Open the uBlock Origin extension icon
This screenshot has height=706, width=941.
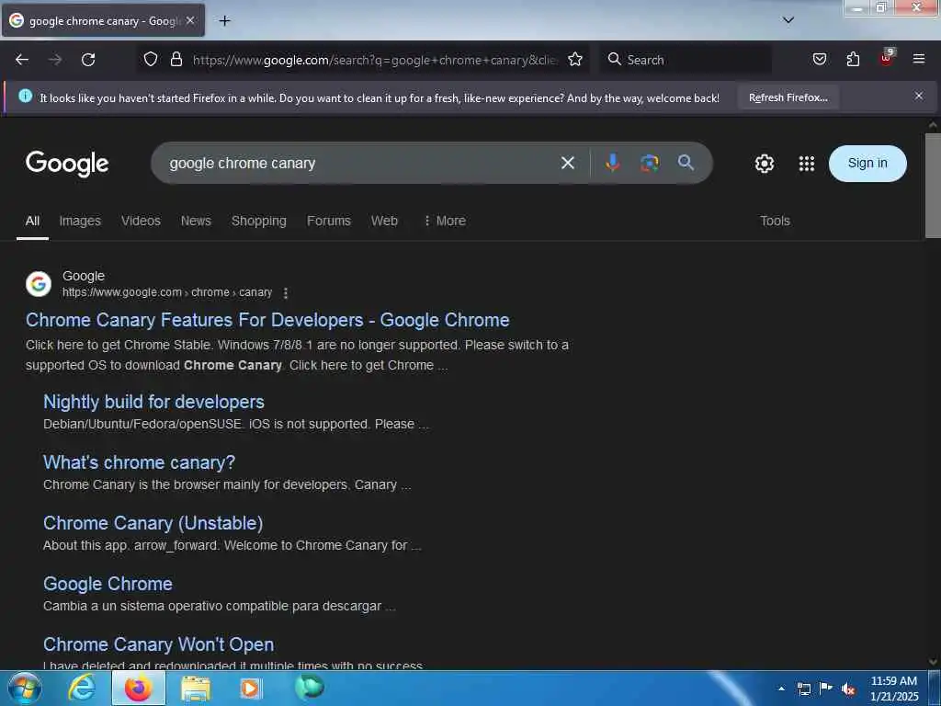(x=887, y=58)
